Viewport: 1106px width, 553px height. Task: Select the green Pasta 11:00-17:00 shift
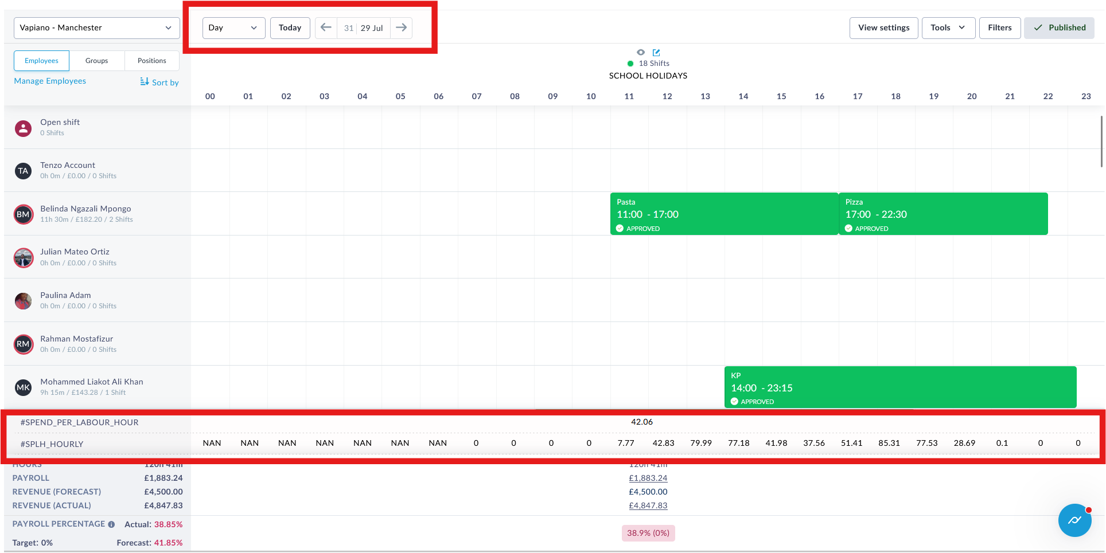(x=724, y=214)
